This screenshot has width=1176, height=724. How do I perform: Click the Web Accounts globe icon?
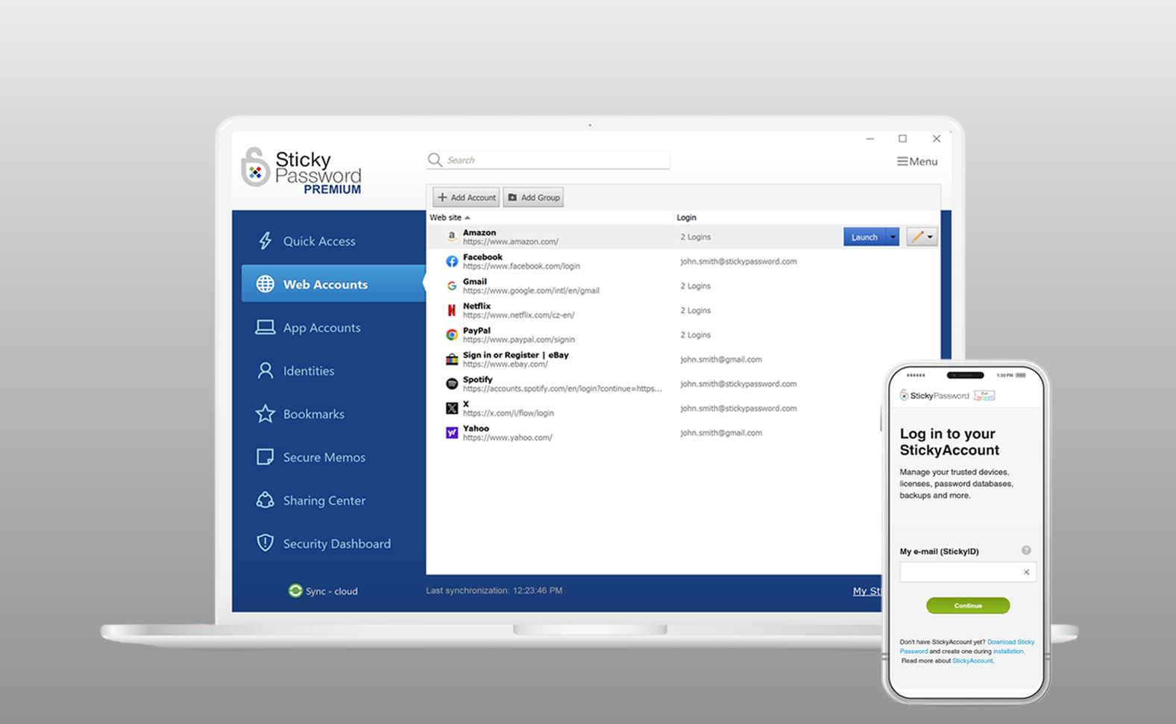tap(265, 284)
